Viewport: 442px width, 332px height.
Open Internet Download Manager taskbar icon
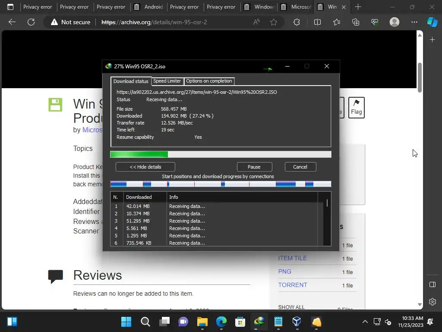[259, 322]
